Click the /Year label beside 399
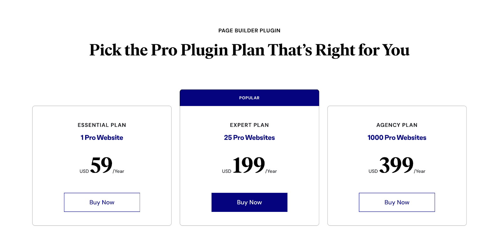Screen dimensions: 502x231 [420, 171]
